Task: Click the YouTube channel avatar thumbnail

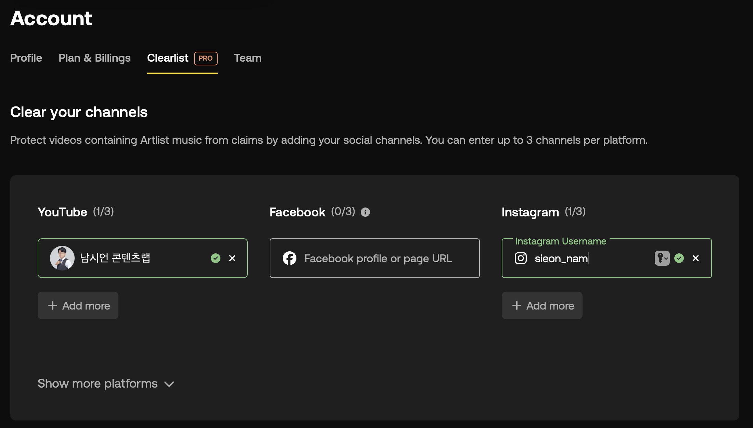Action: click(x=62, y=258)
